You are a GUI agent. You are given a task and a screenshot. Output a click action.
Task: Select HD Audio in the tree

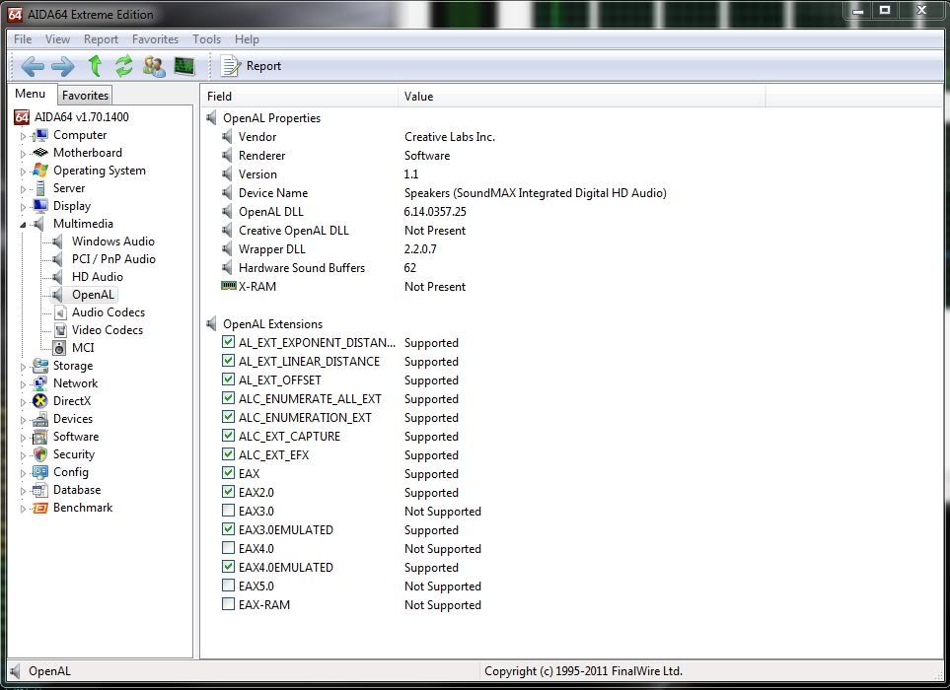coord(97,277)
